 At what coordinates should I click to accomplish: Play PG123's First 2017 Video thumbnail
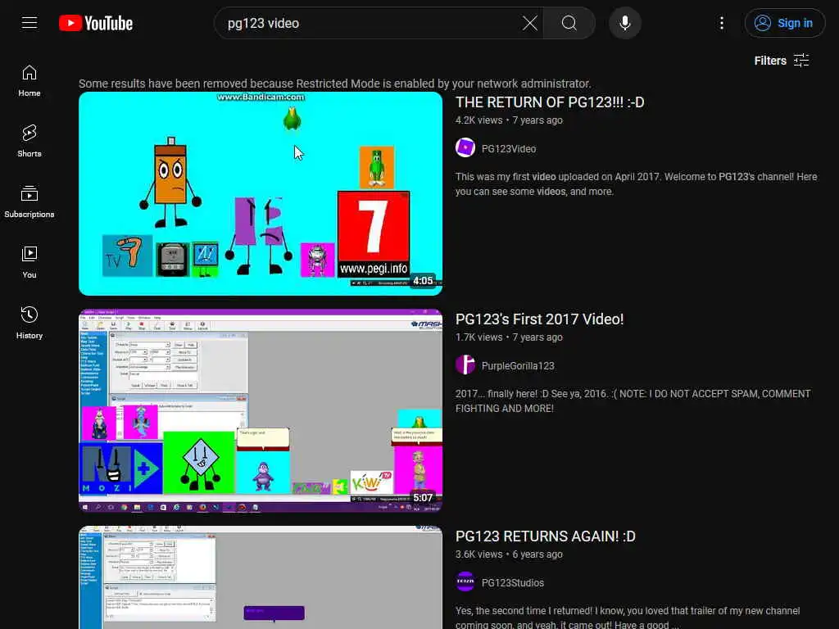pyautogui.click(x=261, y=411)
